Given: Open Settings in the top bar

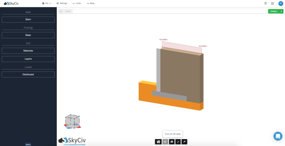Looking at the screenshot, I should click(x=62, y=3).
